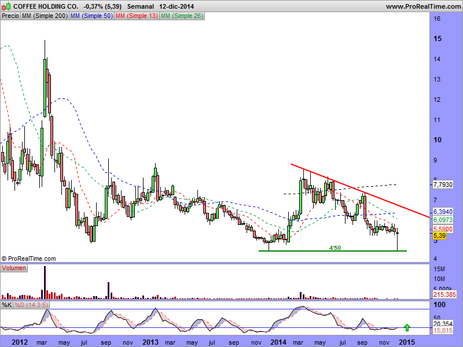The image size is (463, 347).
Task: Select the Precio indicator tab
Action: (10, 16)
